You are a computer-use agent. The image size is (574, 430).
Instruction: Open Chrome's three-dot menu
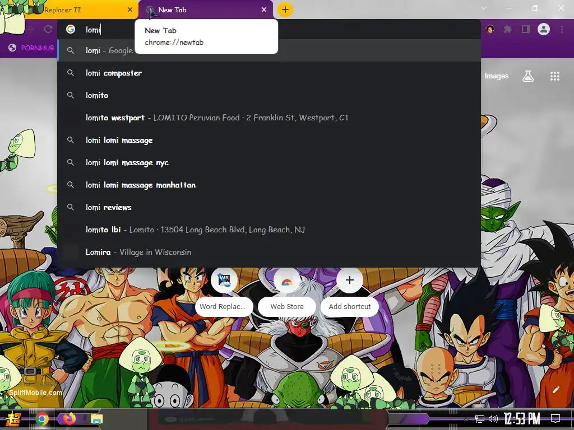(x=562, y=29)
